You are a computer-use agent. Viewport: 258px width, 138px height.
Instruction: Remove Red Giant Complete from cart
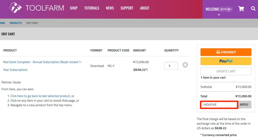click(x=185, y=65)
